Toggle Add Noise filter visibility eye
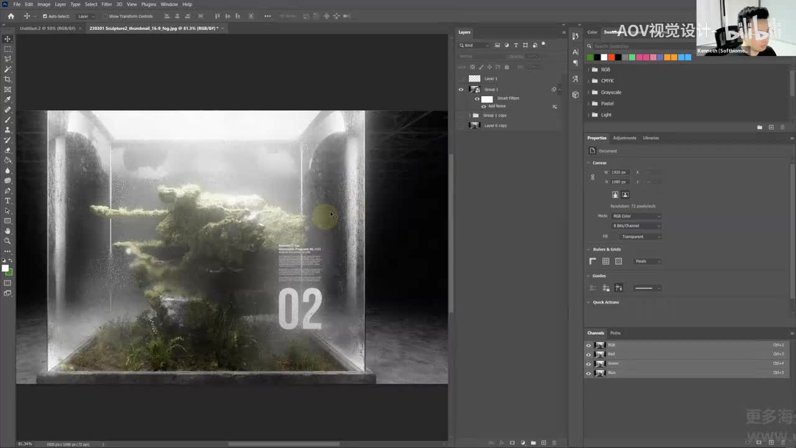796x448 pixels. tap(484, 106)
